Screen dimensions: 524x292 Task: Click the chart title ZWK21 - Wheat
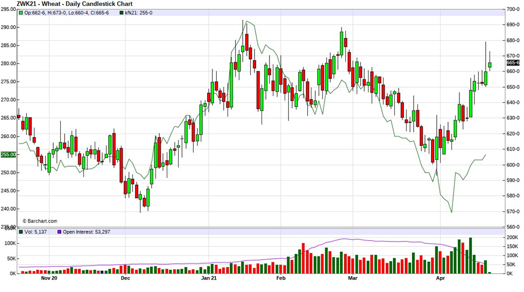pos(67,4)
